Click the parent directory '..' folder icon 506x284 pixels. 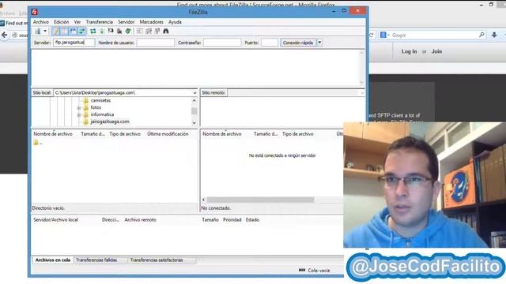click(x=36, y=142)
